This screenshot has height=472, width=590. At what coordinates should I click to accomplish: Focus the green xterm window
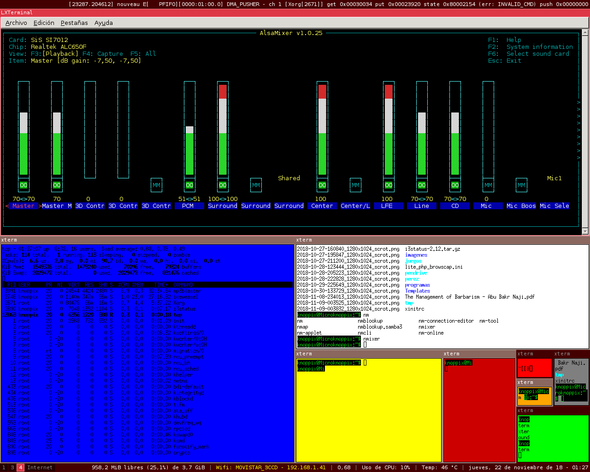(553, 438)
